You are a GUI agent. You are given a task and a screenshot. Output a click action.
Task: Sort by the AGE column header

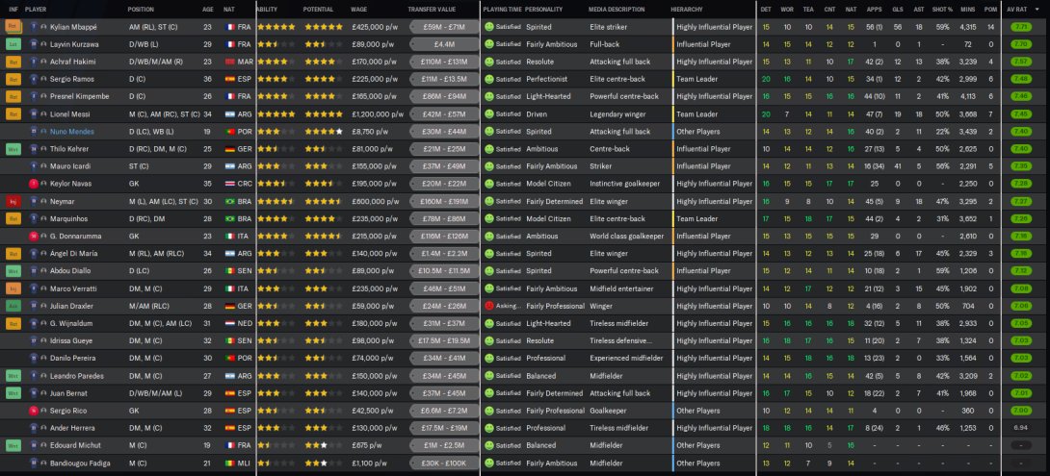point(207,10)
